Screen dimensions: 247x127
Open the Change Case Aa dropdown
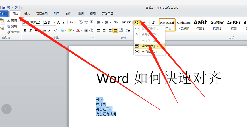[x=72, y=22]
